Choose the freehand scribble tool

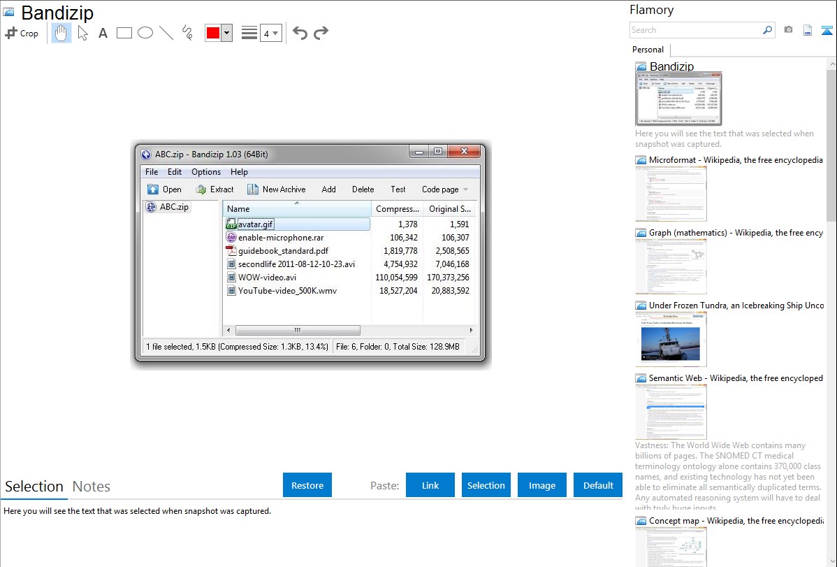point(187,33)
